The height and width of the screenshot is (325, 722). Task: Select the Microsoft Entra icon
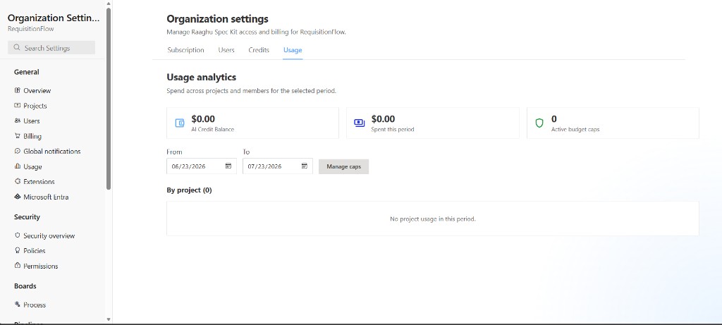click(18, 197)
